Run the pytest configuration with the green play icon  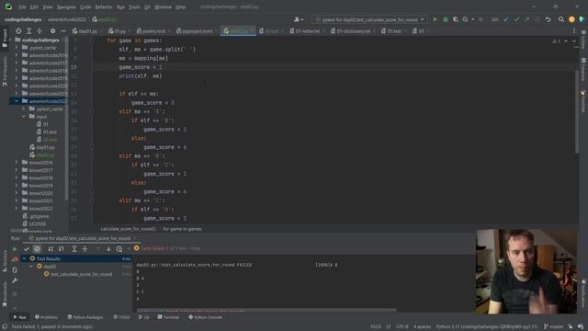435,19
